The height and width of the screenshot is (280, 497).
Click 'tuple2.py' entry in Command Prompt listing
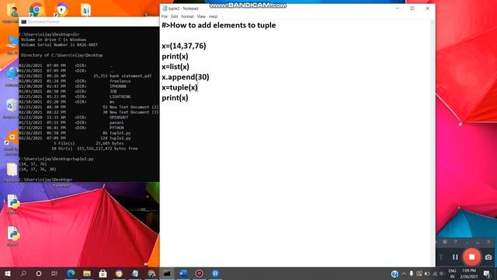[120, 138]
